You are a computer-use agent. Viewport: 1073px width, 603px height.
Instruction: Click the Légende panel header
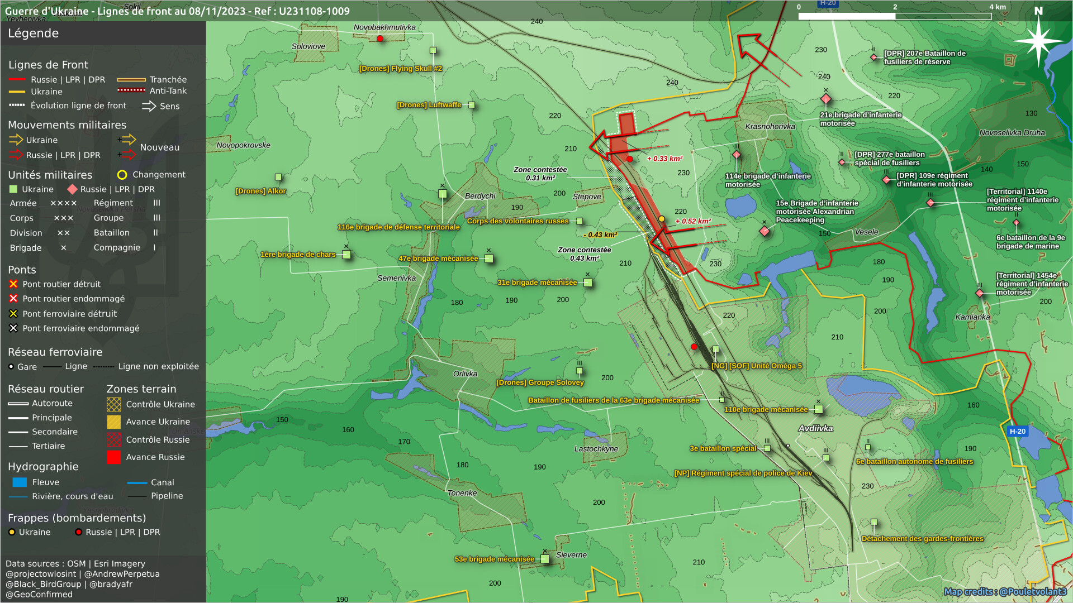(x=34, y=33)
